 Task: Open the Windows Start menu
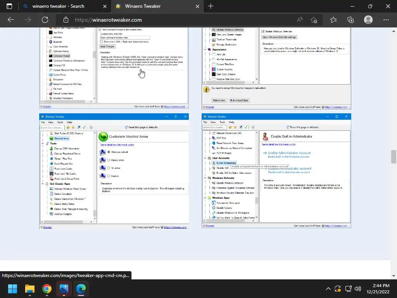(12, 289)
